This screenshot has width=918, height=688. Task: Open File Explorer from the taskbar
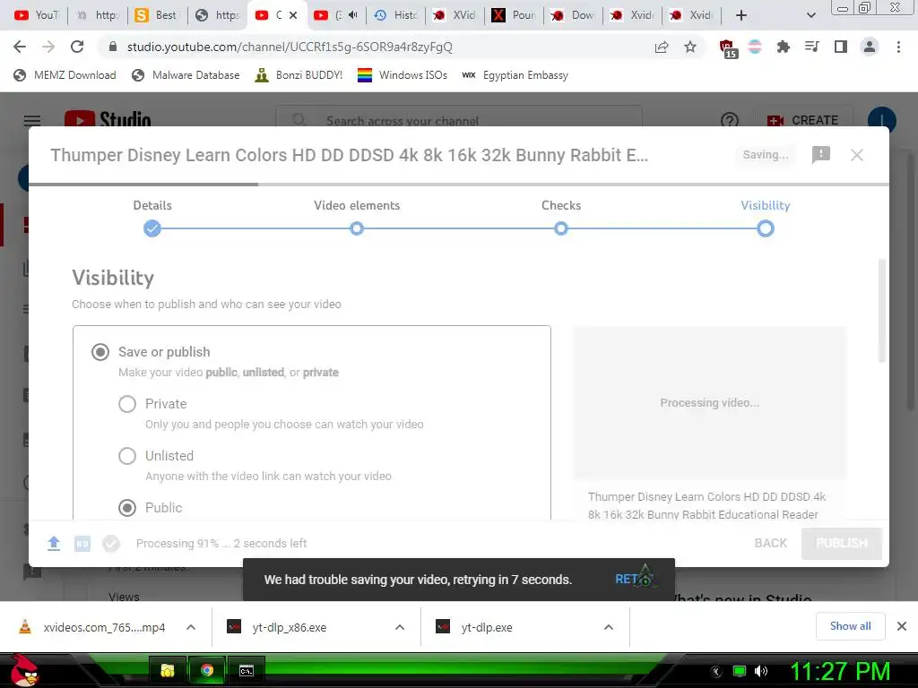pos(168,670)
